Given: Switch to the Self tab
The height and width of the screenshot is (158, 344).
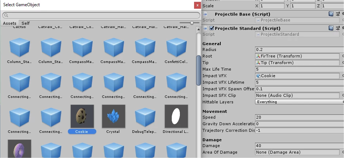Looking at the screenshot, I should point(26,23).
